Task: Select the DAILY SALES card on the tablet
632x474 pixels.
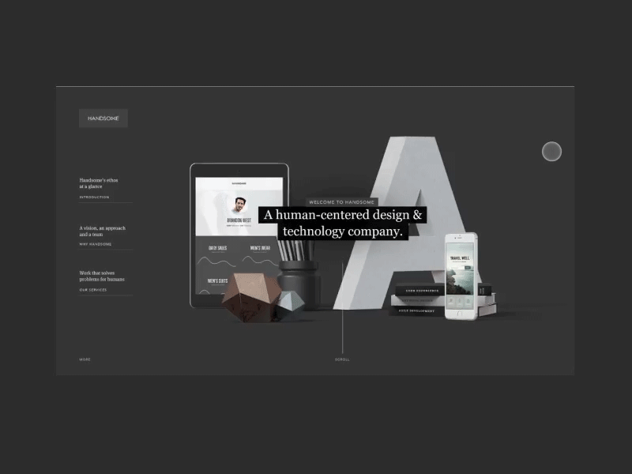Action: pyautogui.click(x=219, y=247)
